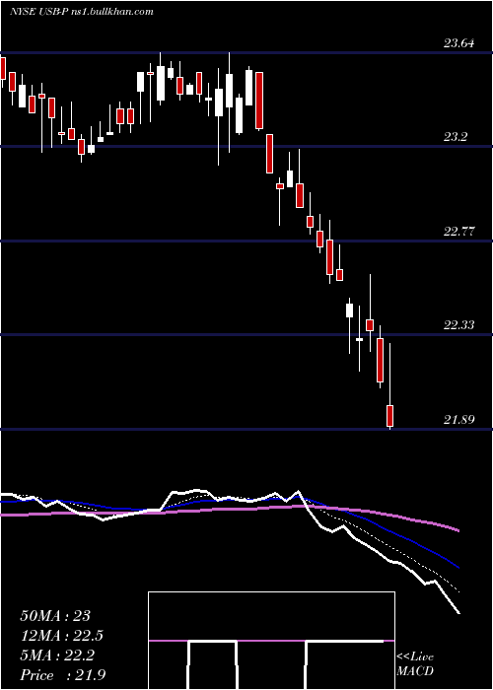The height and width of the screenshot is (690, 493).
Task: Click the 22.33 price level label
Action: coord(459,325)
